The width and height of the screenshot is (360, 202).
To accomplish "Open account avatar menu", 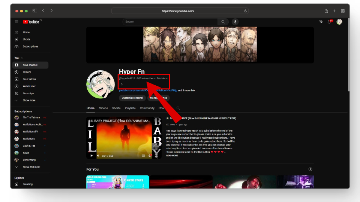I will (339, 22).
